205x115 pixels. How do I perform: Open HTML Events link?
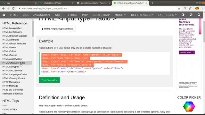click(9, 47)
